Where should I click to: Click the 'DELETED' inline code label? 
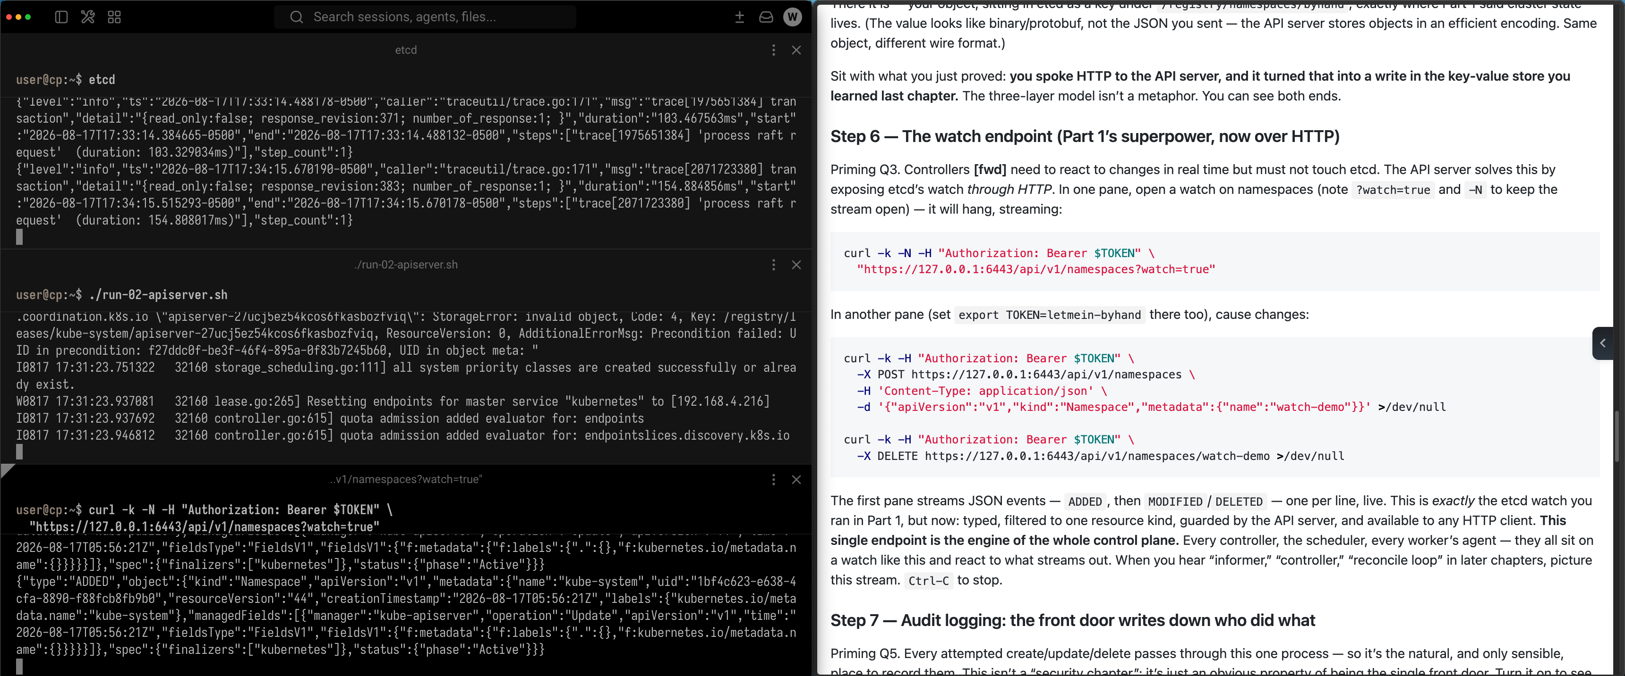point(1238,501)
